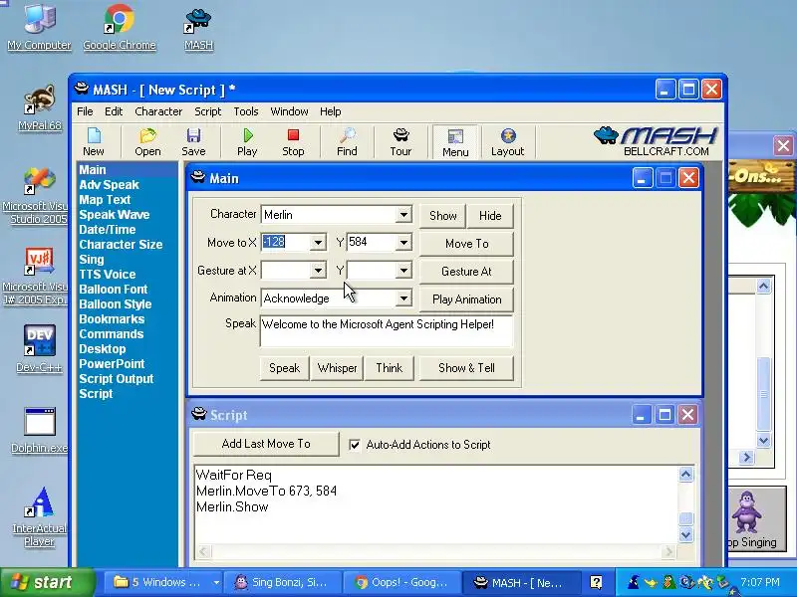This screenshot has height=597, width=797.
Task: Click the purple Bonzi gorilla thumbnail
Action: pyautogui.click(x=747, y=511)
